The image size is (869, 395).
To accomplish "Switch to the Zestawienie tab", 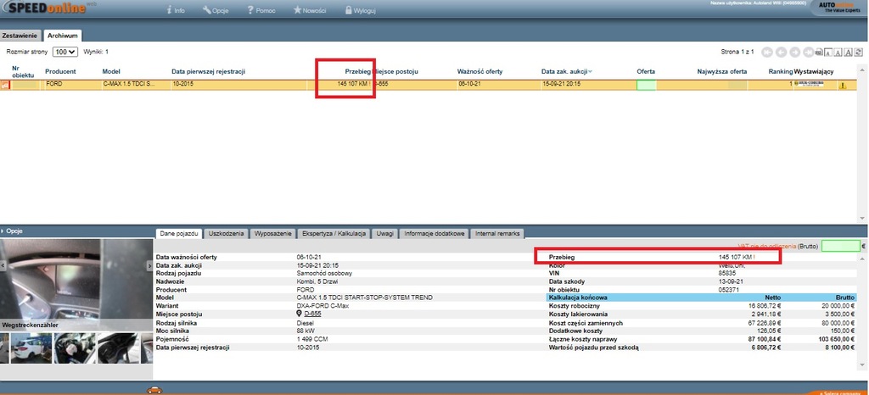I will [x=20, y=36].
